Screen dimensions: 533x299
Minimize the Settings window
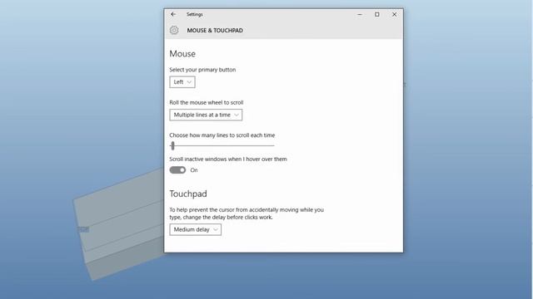point(360,15)
